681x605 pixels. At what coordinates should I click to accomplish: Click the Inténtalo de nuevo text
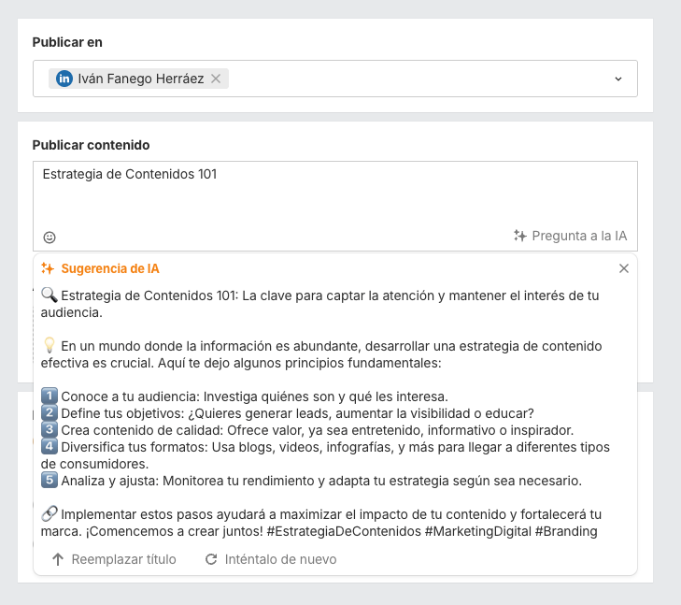pos(280,559)
